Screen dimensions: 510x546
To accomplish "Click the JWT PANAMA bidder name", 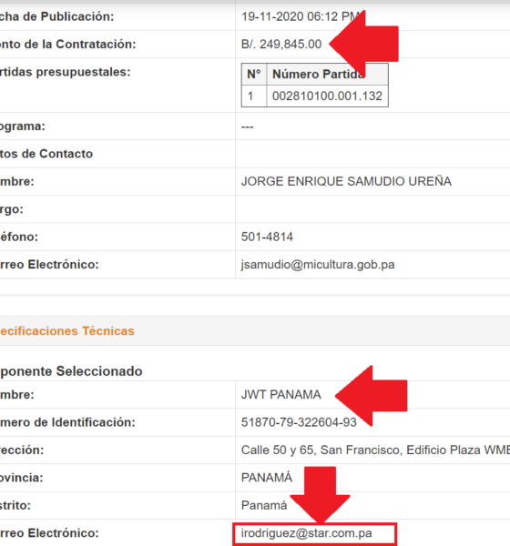I will 281,395.
